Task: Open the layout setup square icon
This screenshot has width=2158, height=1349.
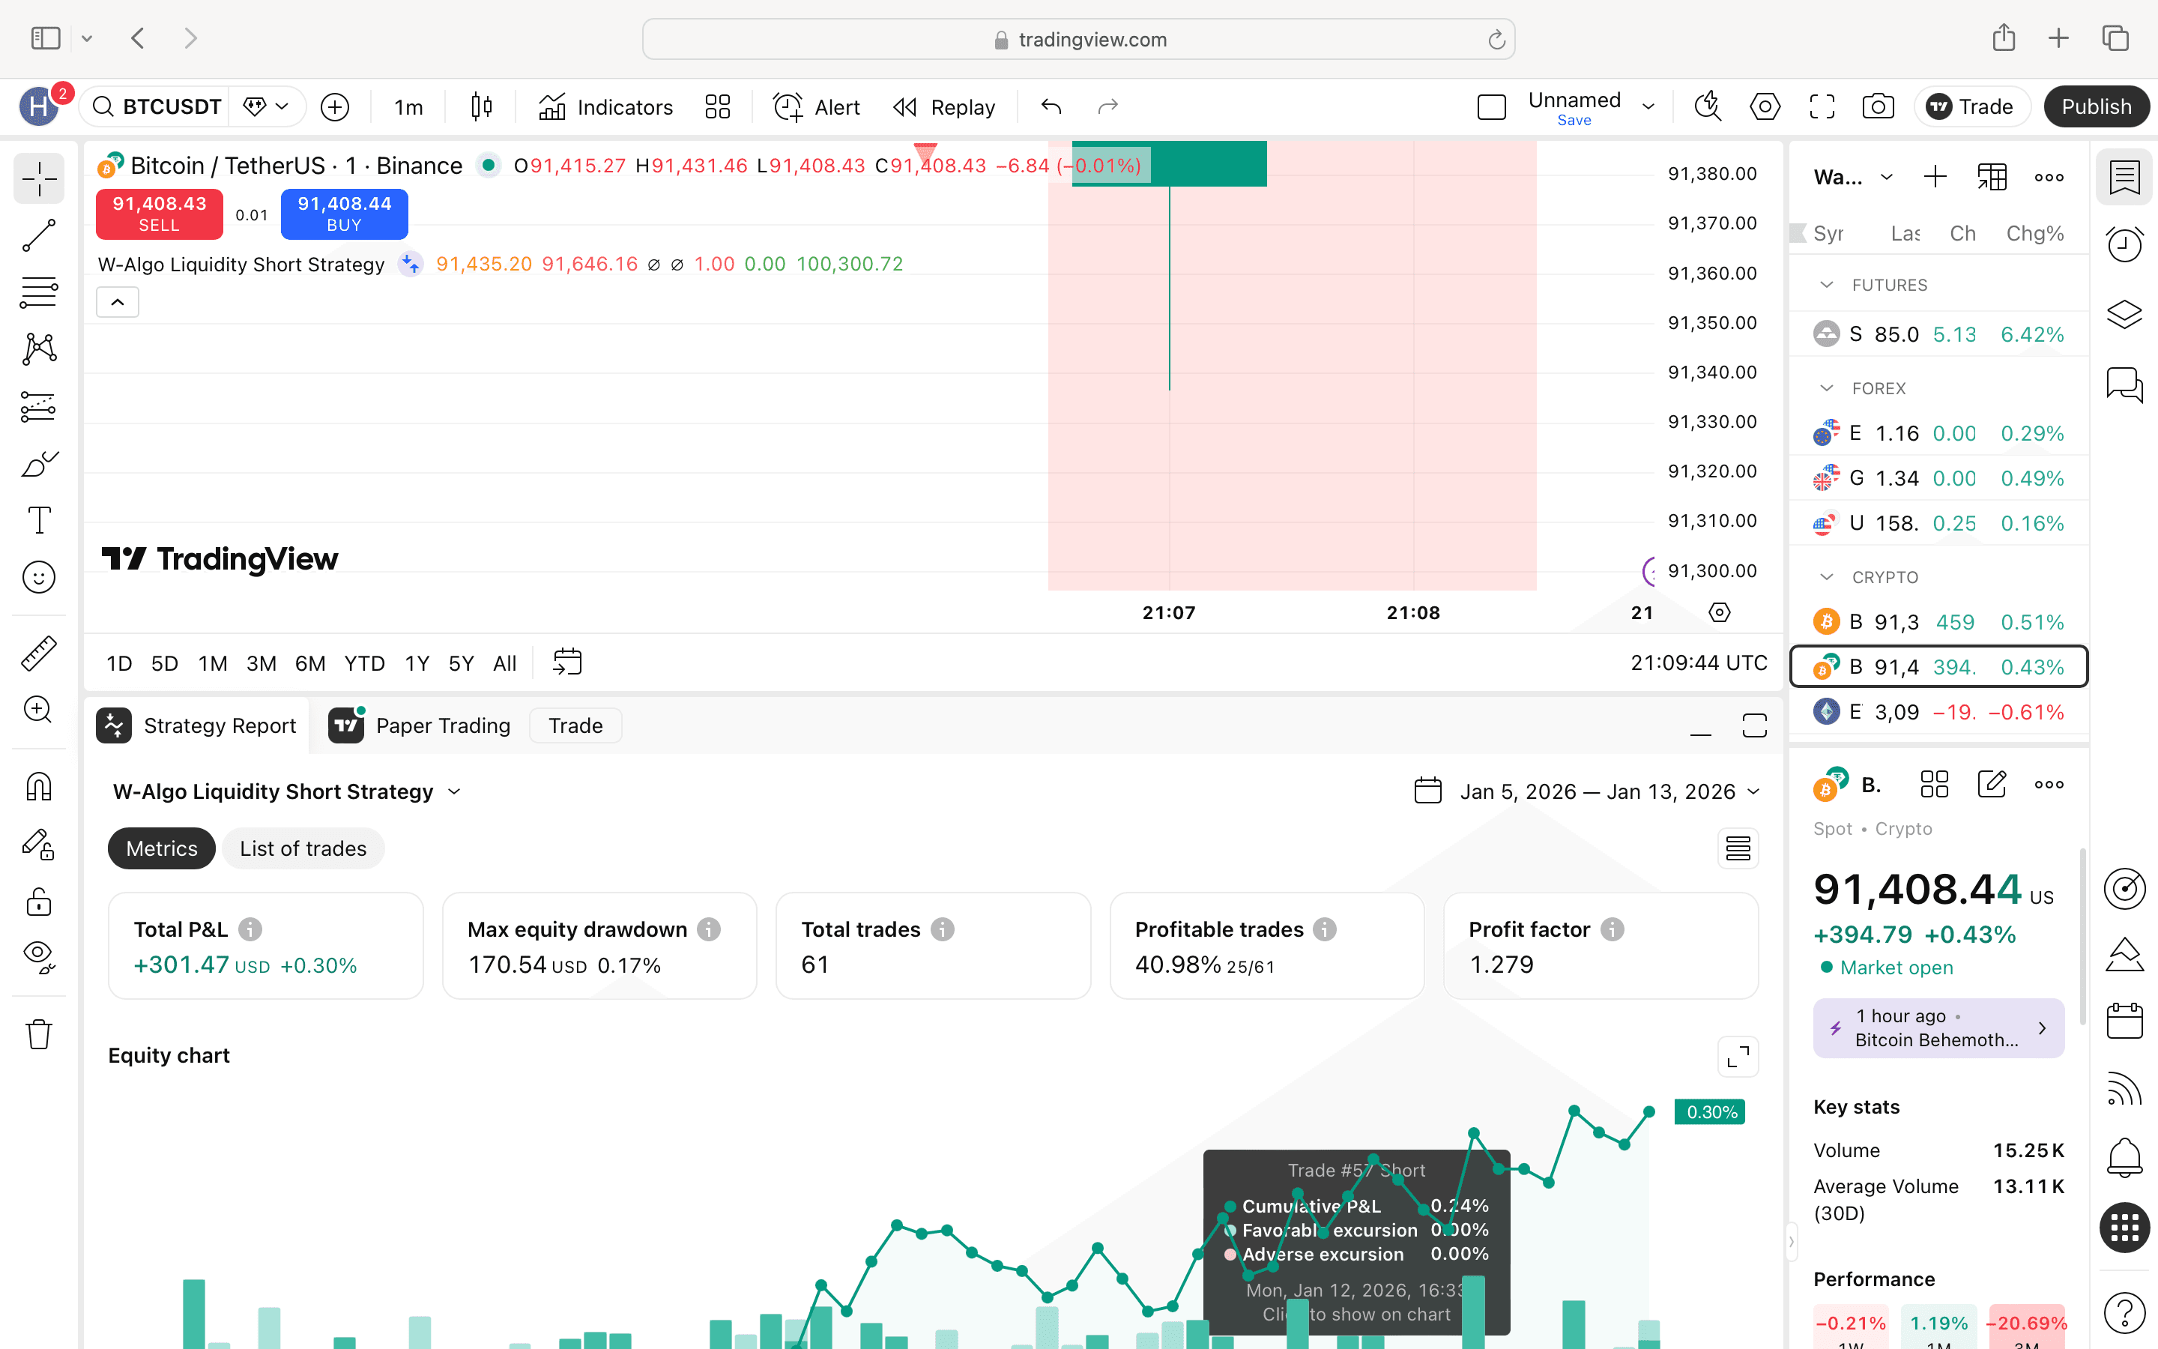Action: [1492, 107]
